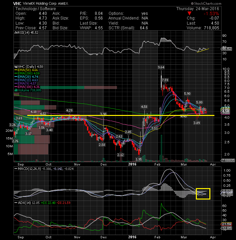This screenshot has width=236, height=240.
Task: Click the volume bars icon in legend
Action: click(16, 90)
